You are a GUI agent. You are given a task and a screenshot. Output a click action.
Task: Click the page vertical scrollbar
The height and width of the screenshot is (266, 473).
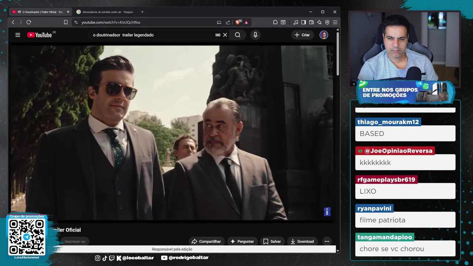pyautogui.click(x=338, y=54)
